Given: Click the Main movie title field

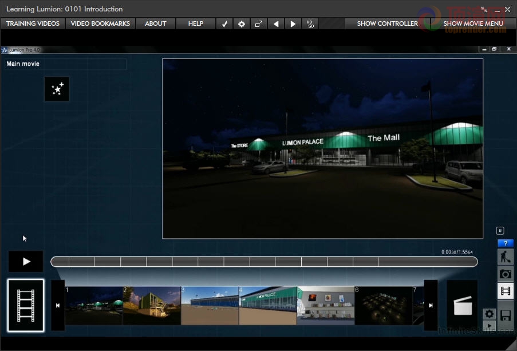Looking at the screenshot, I should [65, 64].
